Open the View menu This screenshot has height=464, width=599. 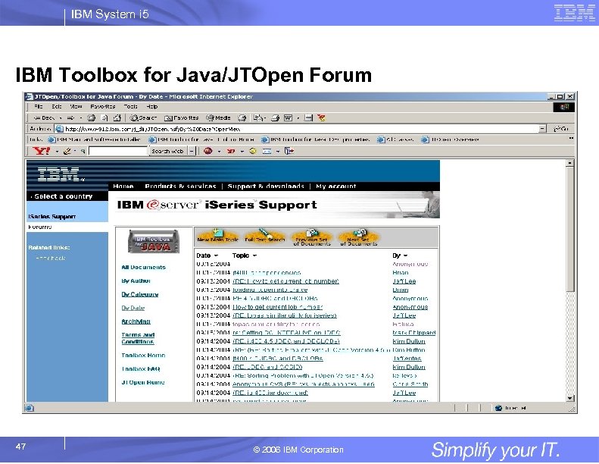point(76,106)
